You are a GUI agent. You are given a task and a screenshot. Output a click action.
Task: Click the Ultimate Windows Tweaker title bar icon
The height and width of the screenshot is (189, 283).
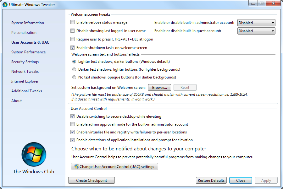pyautogui.click(x=5, y=5)
